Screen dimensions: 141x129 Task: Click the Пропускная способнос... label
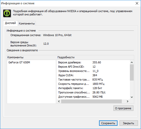coord(74,92)
